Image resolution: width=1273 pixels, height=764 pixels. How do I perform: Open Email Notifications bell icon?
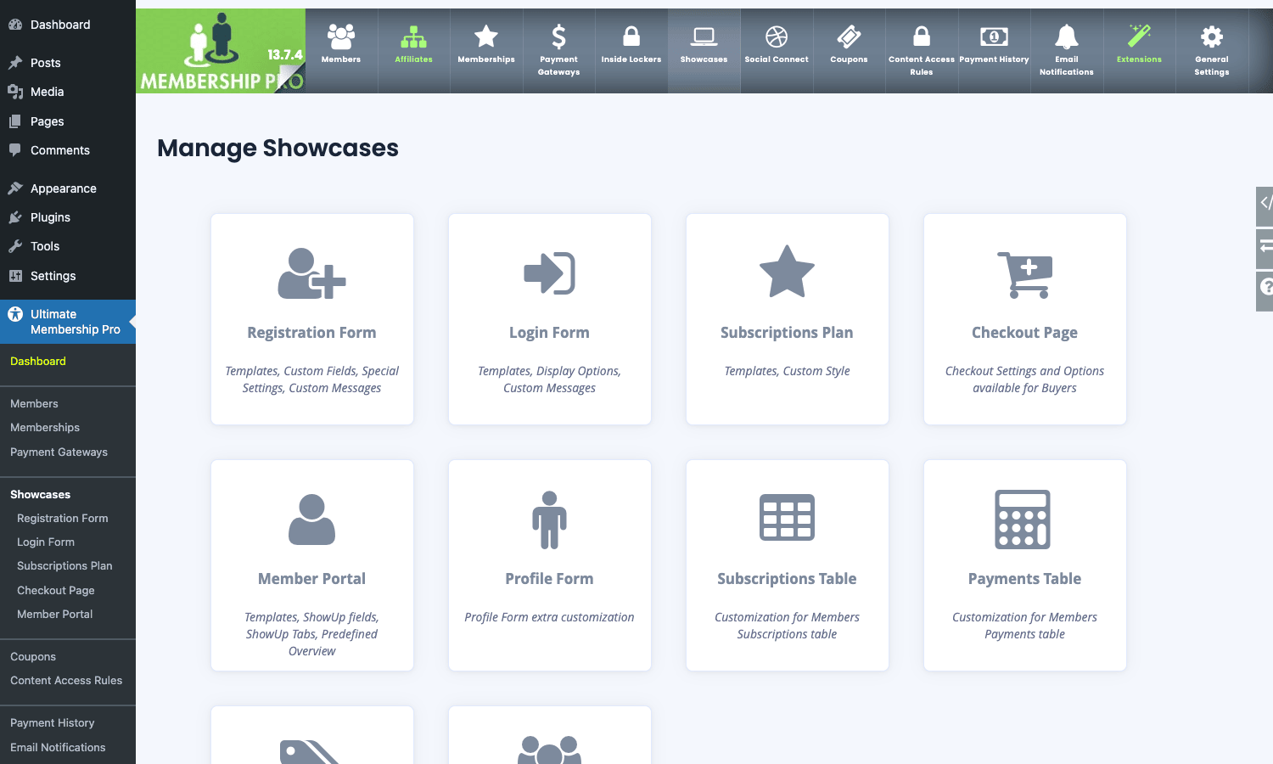(1067, 37)
